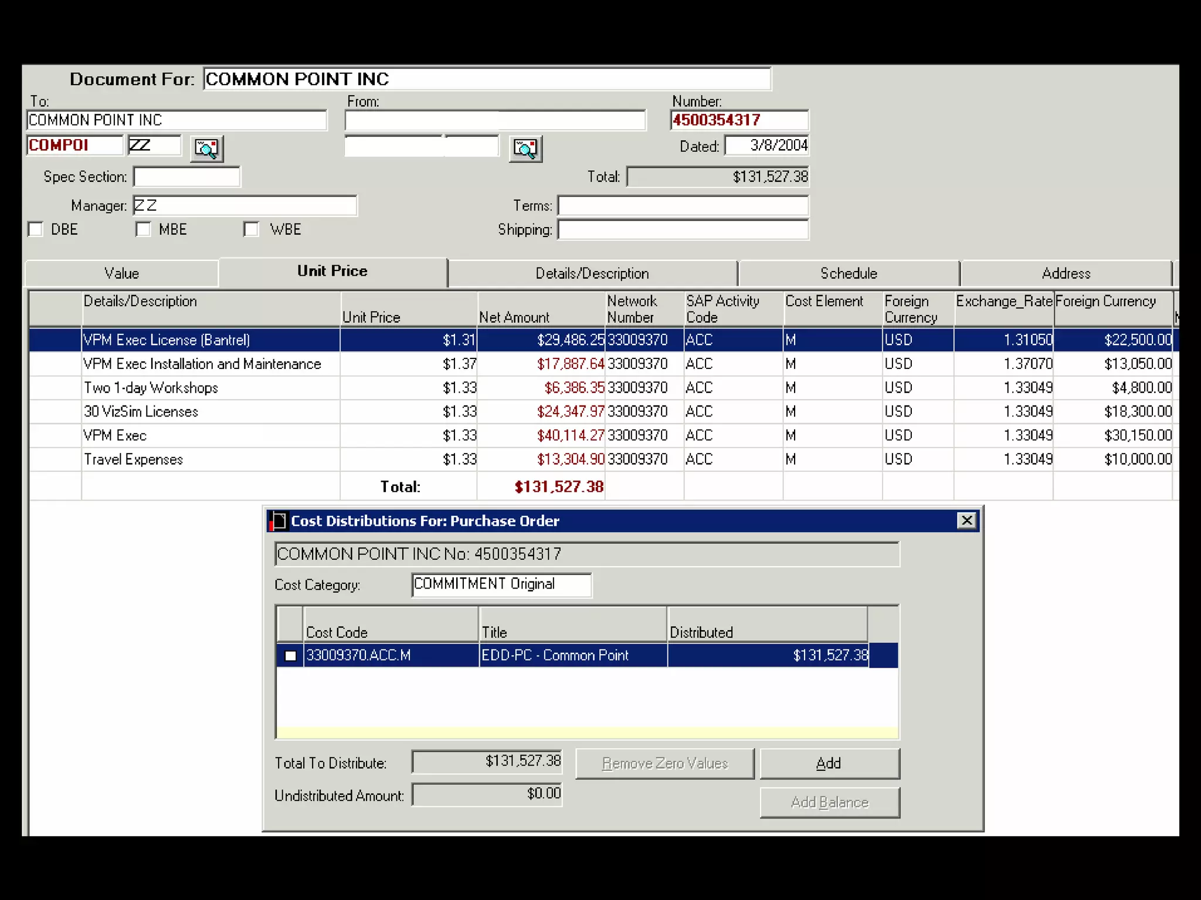Open the Details/Description tab

[592, 273]
